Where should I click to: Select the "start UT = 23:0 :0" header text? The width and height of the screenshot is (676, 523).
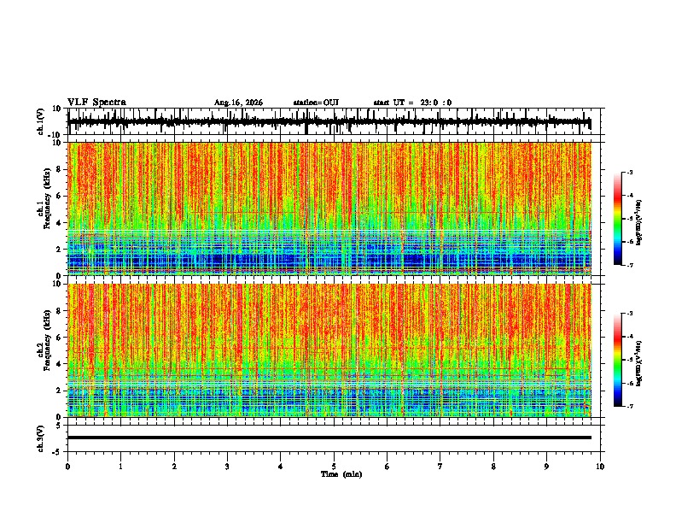(412, 103)
